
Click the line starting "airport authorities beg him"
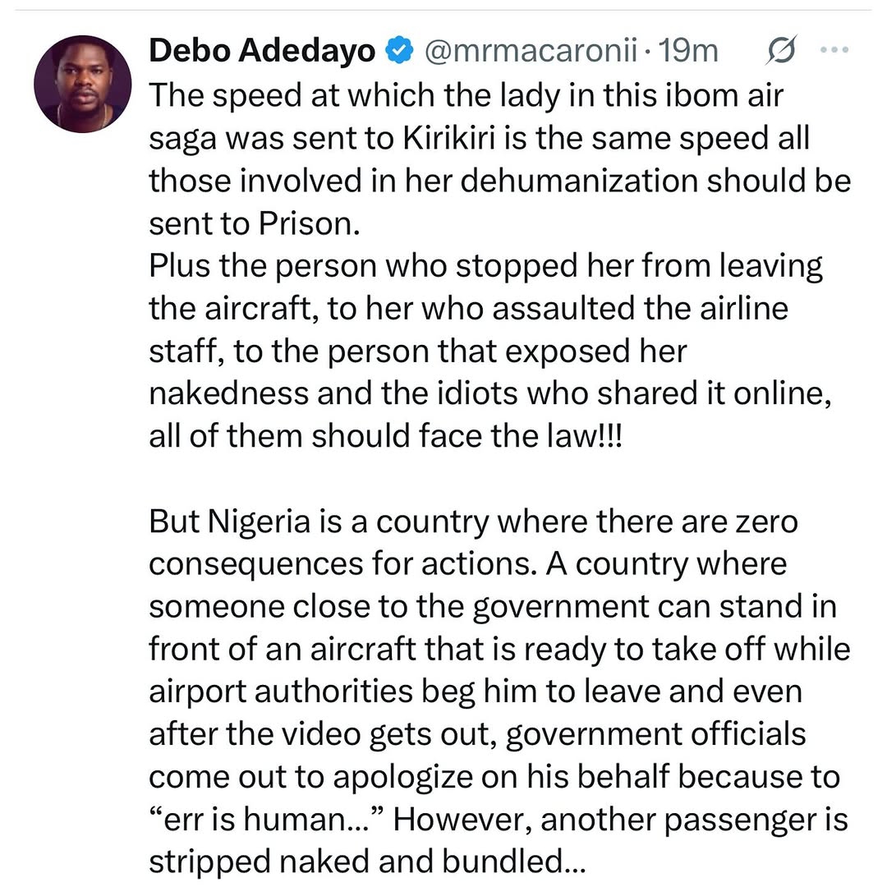click(475, 692)
